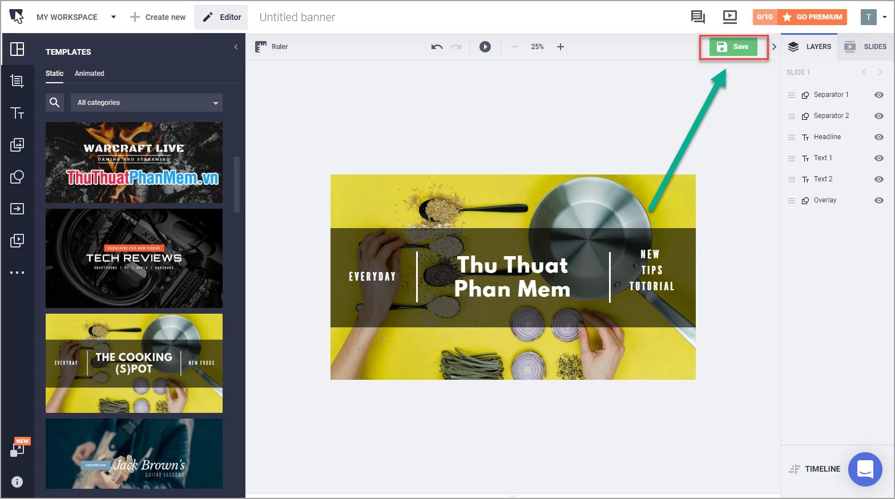Switch to the Slides tab

[866, 47]
